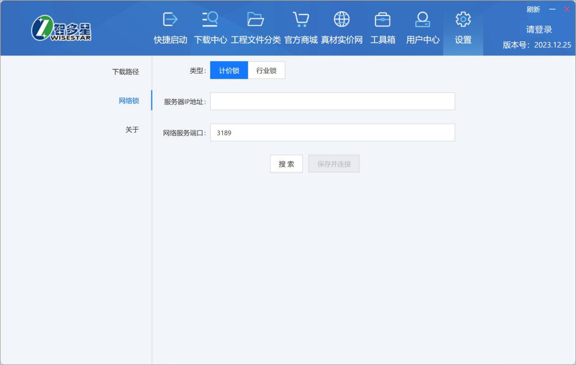Focus the 服务器IP地址 input field
The image size is (576, 365).
[x=332, y=101]
